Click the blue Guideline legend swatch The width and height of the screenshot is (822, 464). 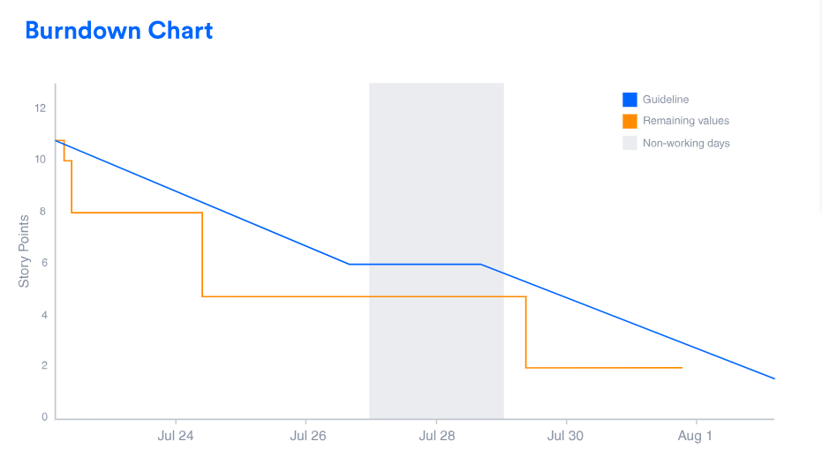pos(630,100)
